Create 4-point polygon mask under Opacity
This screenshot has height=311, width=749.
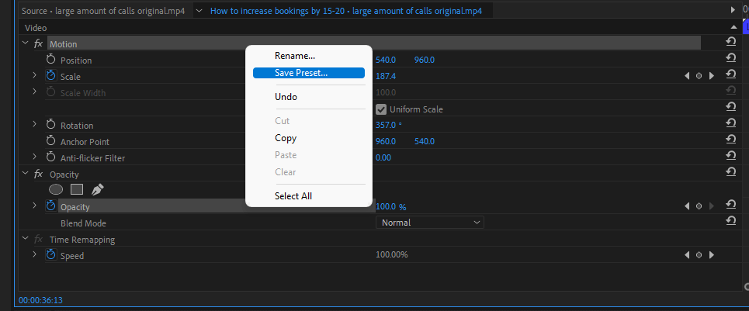[x=77, y=190]
